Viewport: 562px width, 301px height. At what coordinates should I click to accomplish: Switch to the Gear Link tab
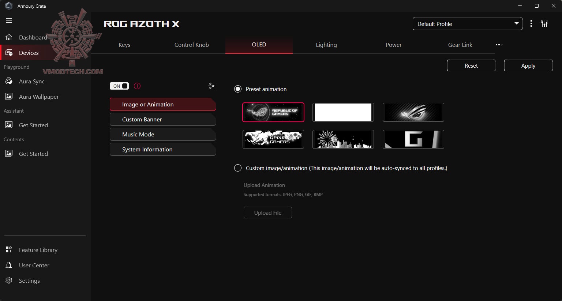[460, 45]
